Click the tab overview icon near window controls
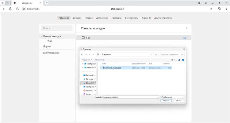230x123 pixels. click(x=199, y=3)
